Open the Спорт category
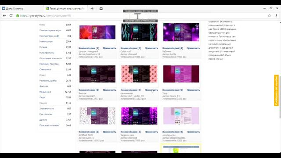Screen dimensions: 281x158 tap(43, 75)
